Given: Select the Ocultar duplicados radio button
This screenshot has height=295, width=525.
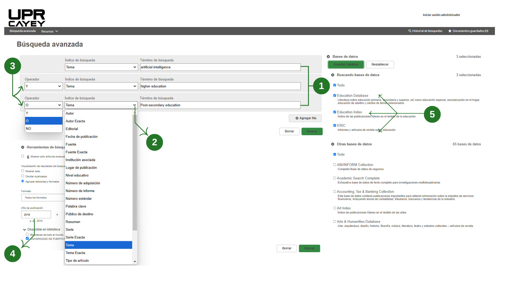Looking at the screenshot, I should pos(23,176).
